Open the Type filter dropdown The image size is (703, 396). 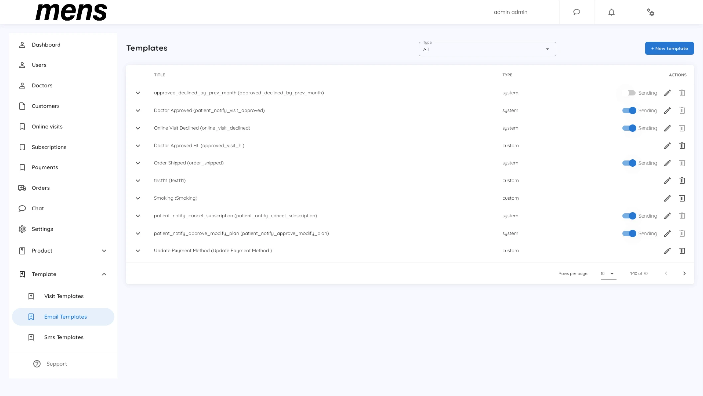click(x=487, y=49)
